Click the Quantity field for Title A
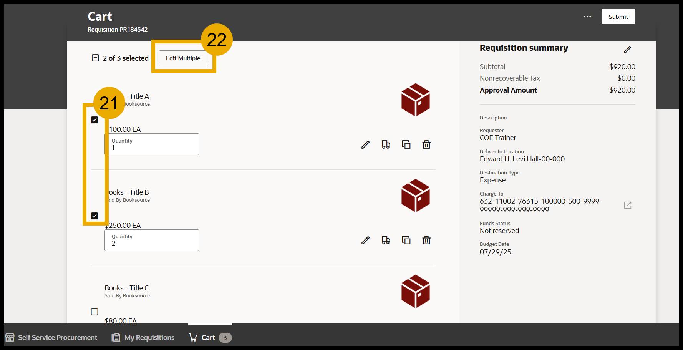Image resolution: width=683 pixels, height=350 pixels. coord(152,144)
